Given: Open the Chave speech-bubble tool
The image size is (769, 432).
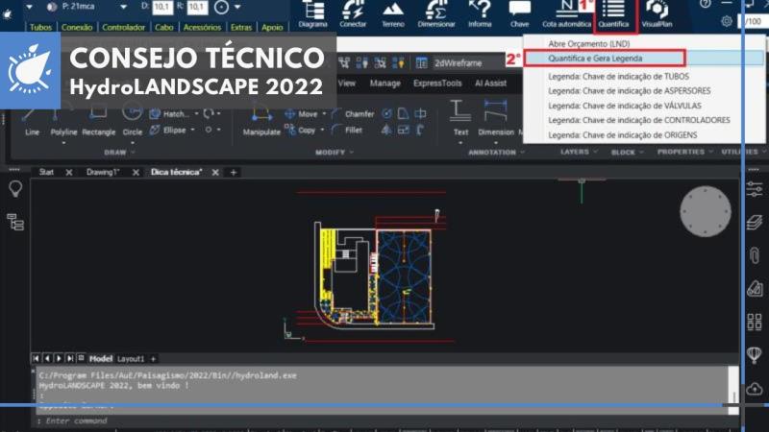Looking at the screenshot, I should (x=519, y=14).
